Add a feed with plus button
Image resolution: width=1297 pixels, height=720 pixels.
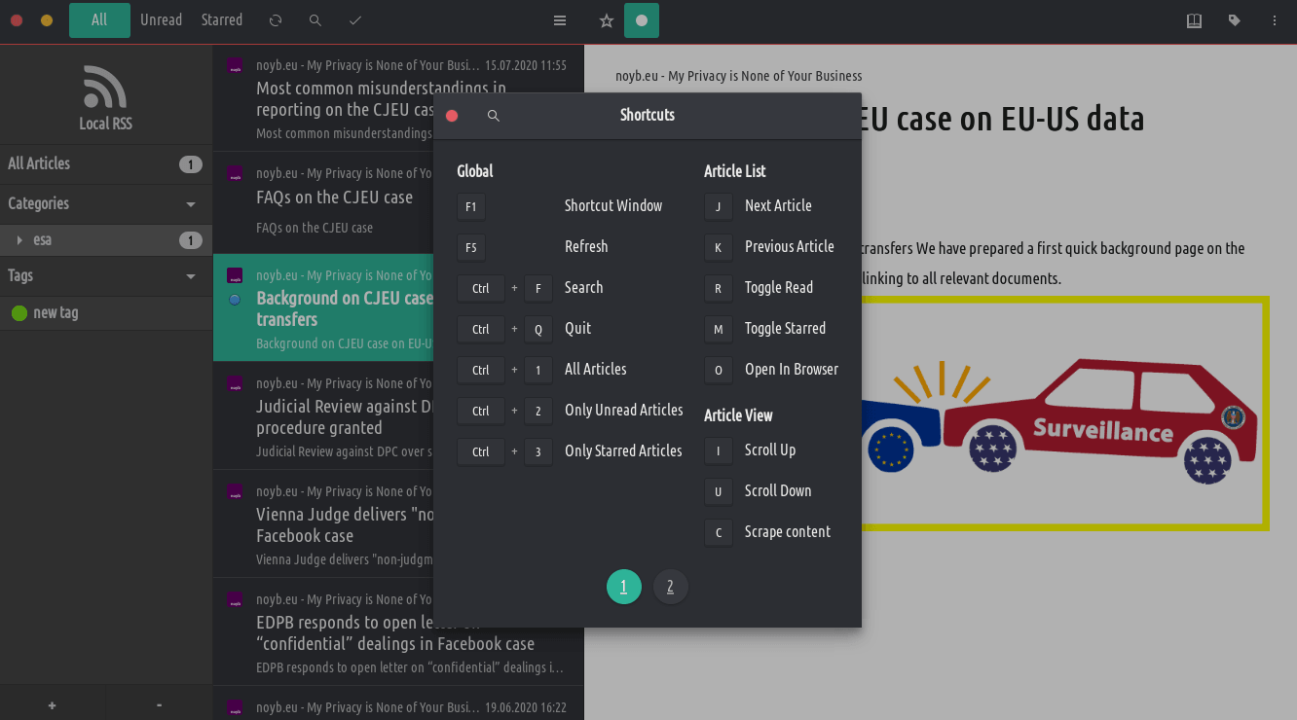tap(52, 705)
